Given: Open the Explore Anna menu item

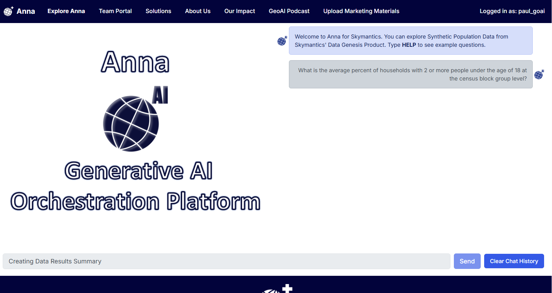Looking at the screenshot, I should [66, 11].
